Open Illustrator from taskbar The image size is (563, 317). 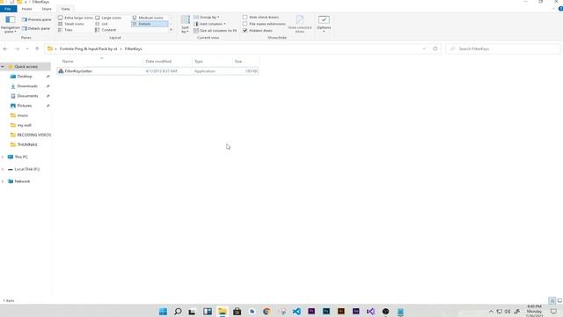(340, 311)
